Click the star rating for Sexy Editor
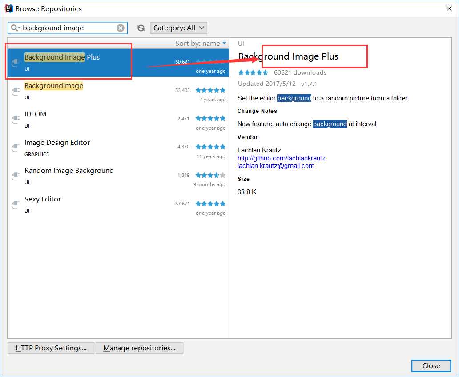459x377 pixels. tap(210, 204)
